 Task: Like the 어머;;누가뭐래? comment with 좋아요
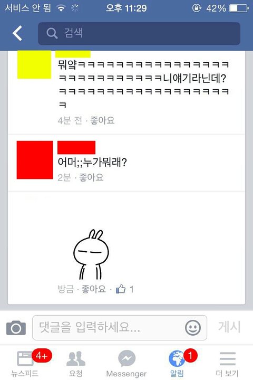(91, 177)
